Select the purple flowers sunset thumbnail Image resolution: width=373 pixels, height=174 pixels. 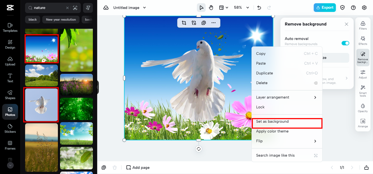[76, 85]
